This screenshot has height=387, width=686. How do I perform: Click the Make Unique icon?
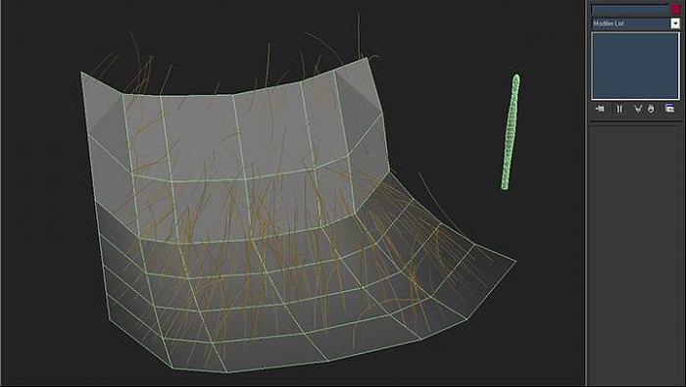(x=637, y=109)
